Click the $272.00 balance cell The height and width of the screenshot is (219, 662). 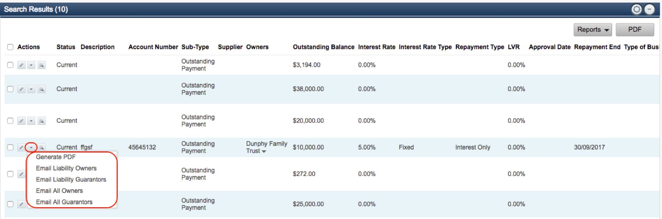tap(304, 174)
